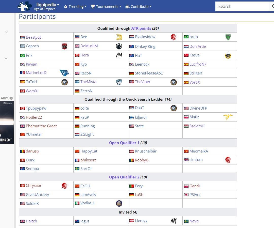Click the Don Artie player link
The image size is (274, 228).
point(198,47)
